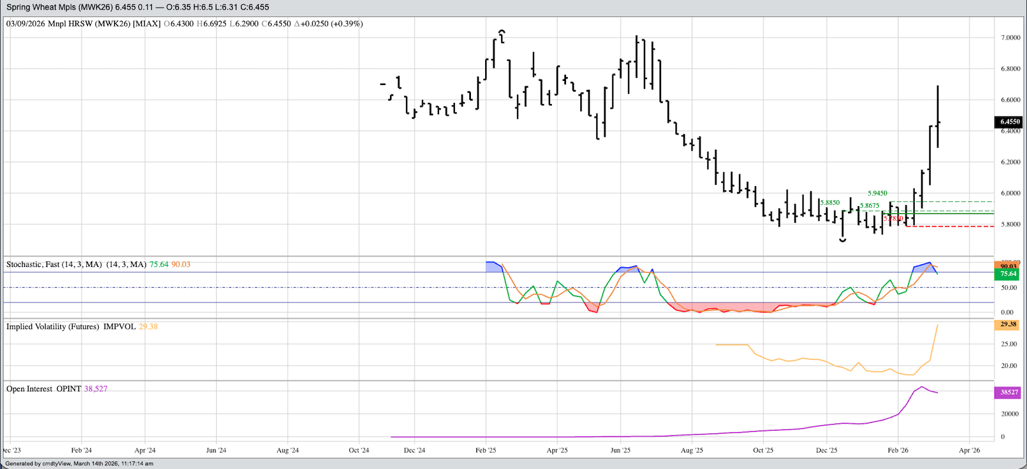Screen dimensions: 1027x469
Task: Click the black 6.4550 current price badge
Action: click(x=1010, y=122)
